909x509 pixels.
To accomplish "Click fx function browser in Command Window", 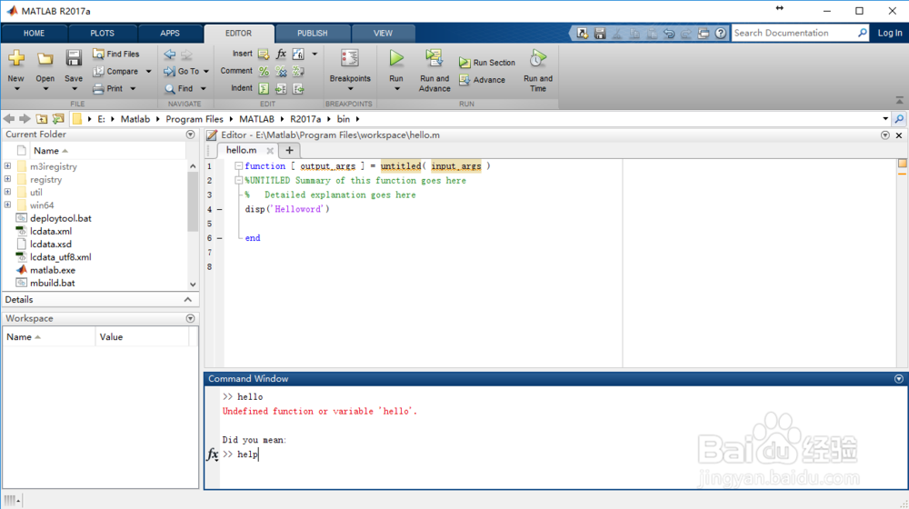I will coord(213,454).
